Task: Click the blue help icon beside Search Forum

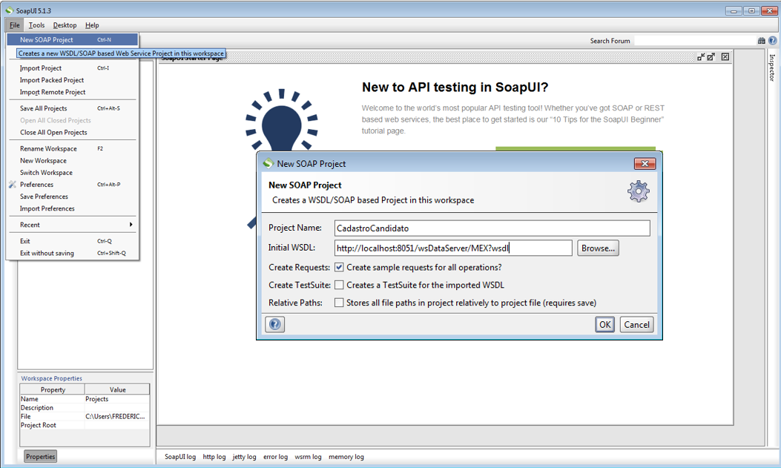Action: 773,41
